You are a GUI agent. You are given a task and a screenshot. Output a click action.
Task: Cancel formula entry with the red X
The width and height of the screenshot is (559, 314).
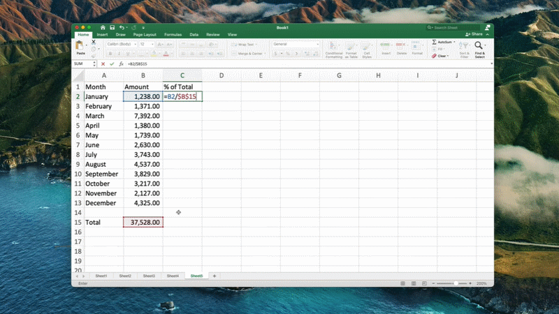click(103, 63)
